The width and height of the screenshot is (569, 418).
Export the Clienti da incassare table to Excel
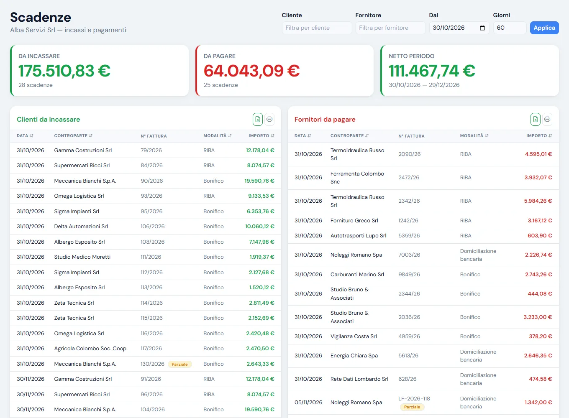coord(258,119)
